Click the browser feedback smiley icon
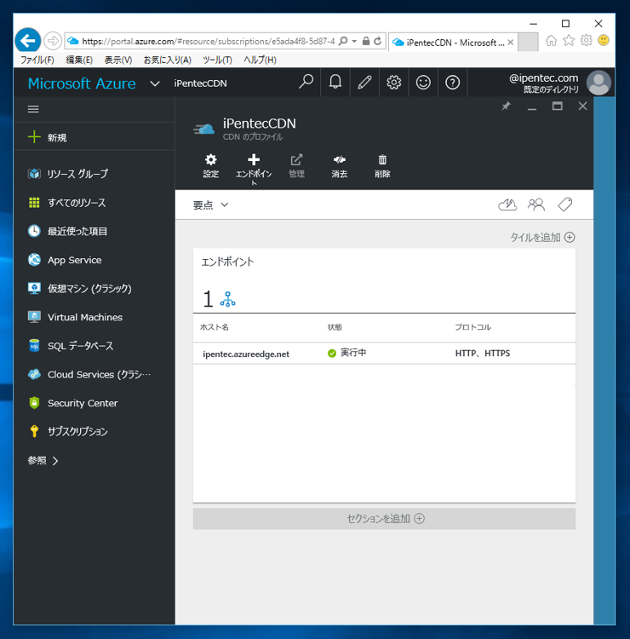This screenshot has height=639, width=630. click(604, 40)
